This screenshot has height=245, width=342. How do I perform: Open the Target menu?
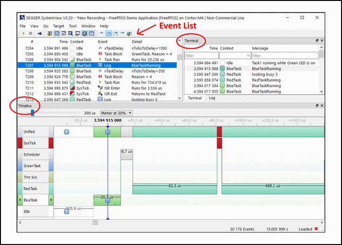[59, 26]
